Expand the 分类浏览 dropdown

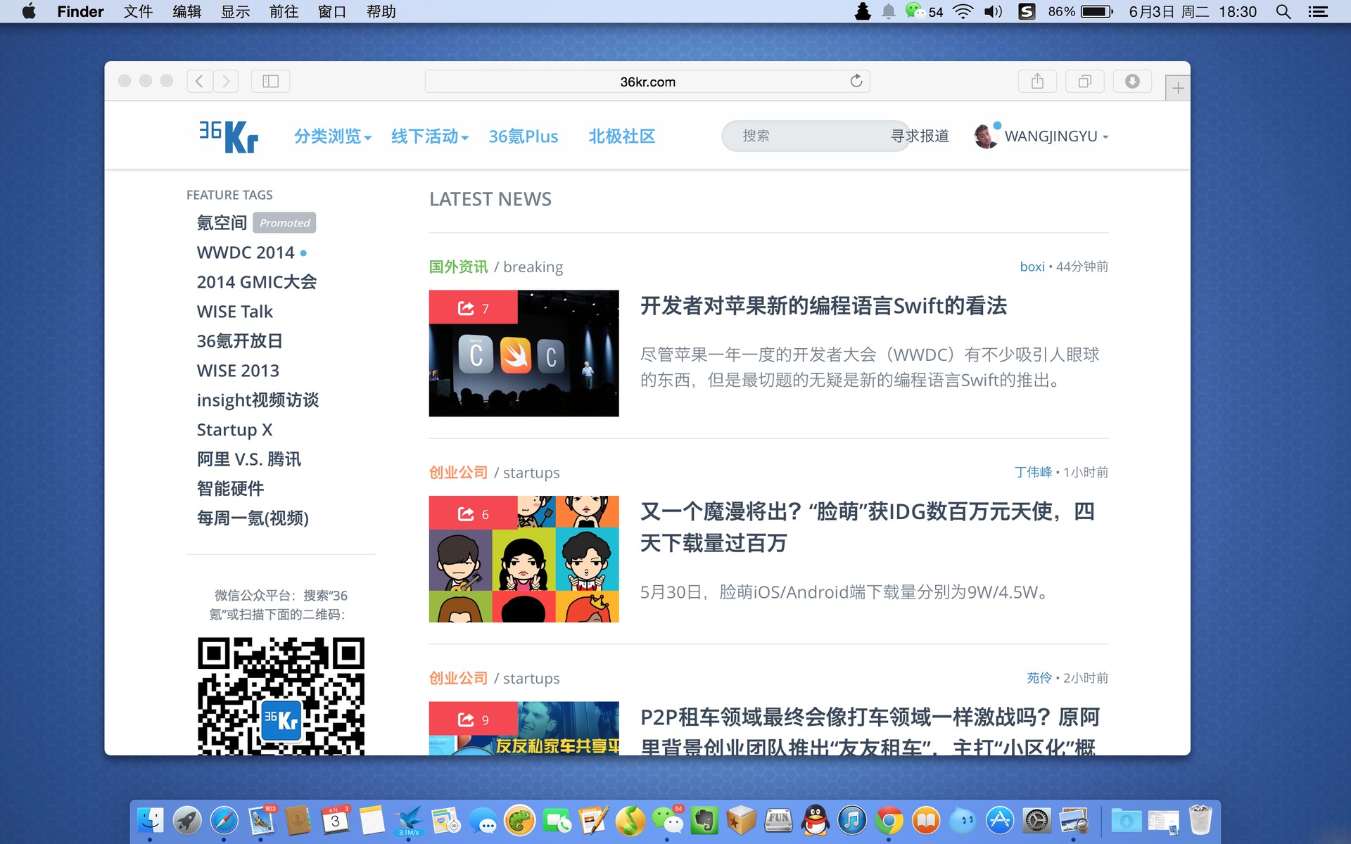point(332,136)
